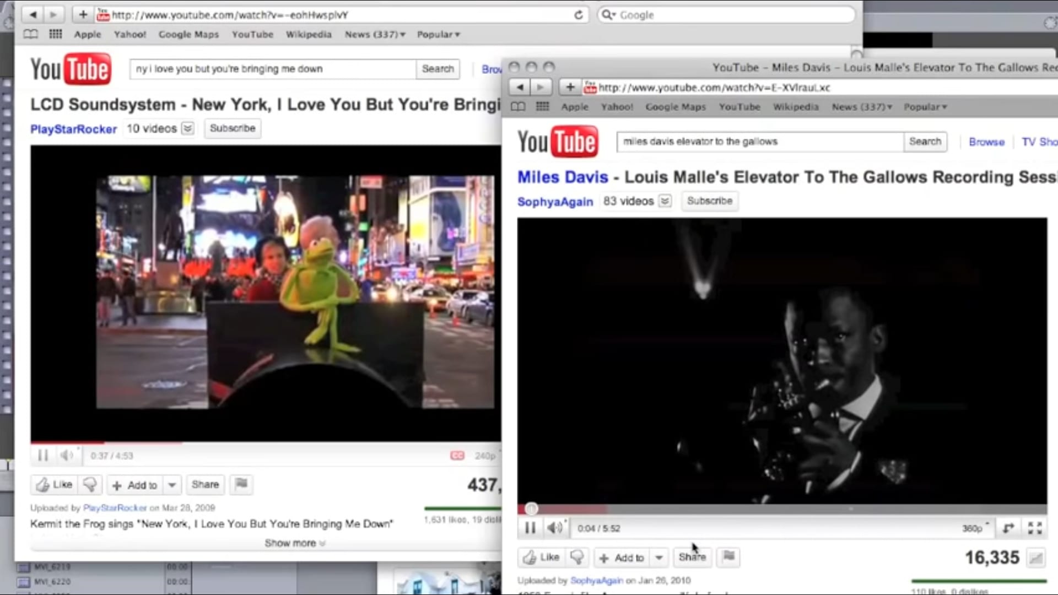Open Yahoo! bookmark in left Safari window
This screenshot has height=595, width=1058.
point(130,34)
